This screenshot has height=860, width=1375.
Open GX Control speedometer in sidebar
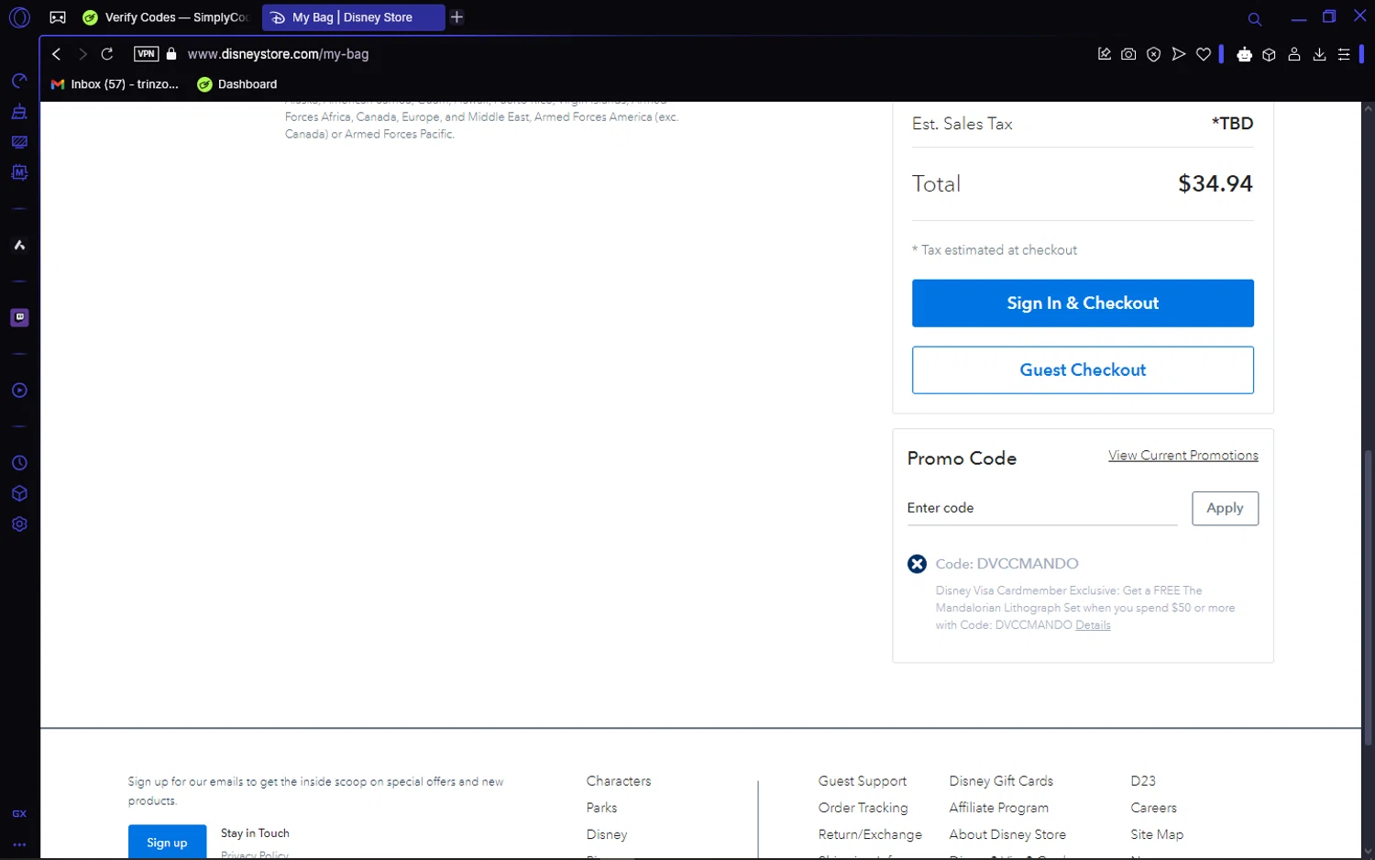pos(19,82)
